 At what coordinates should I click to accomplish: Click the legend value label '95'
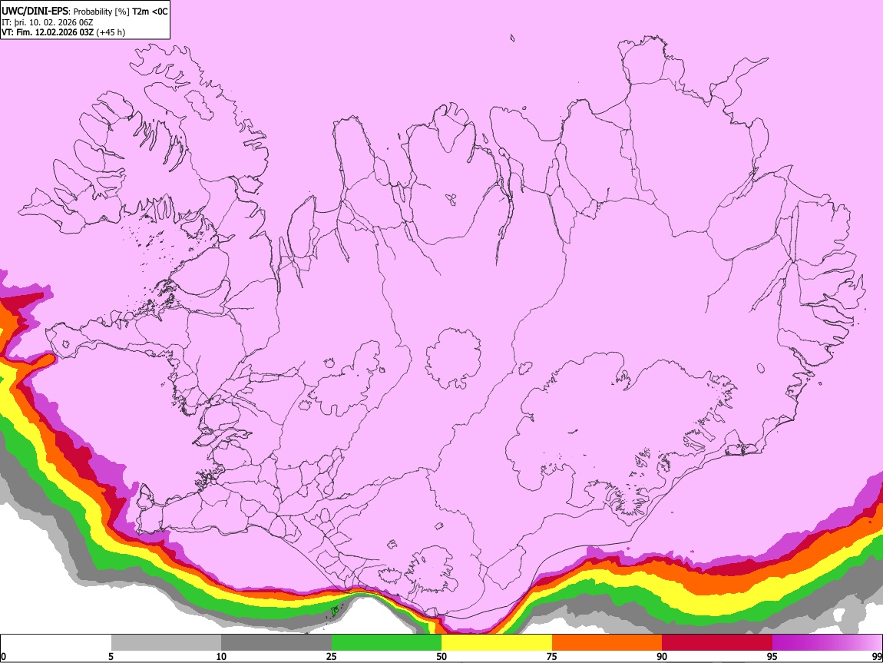point(772,657)
